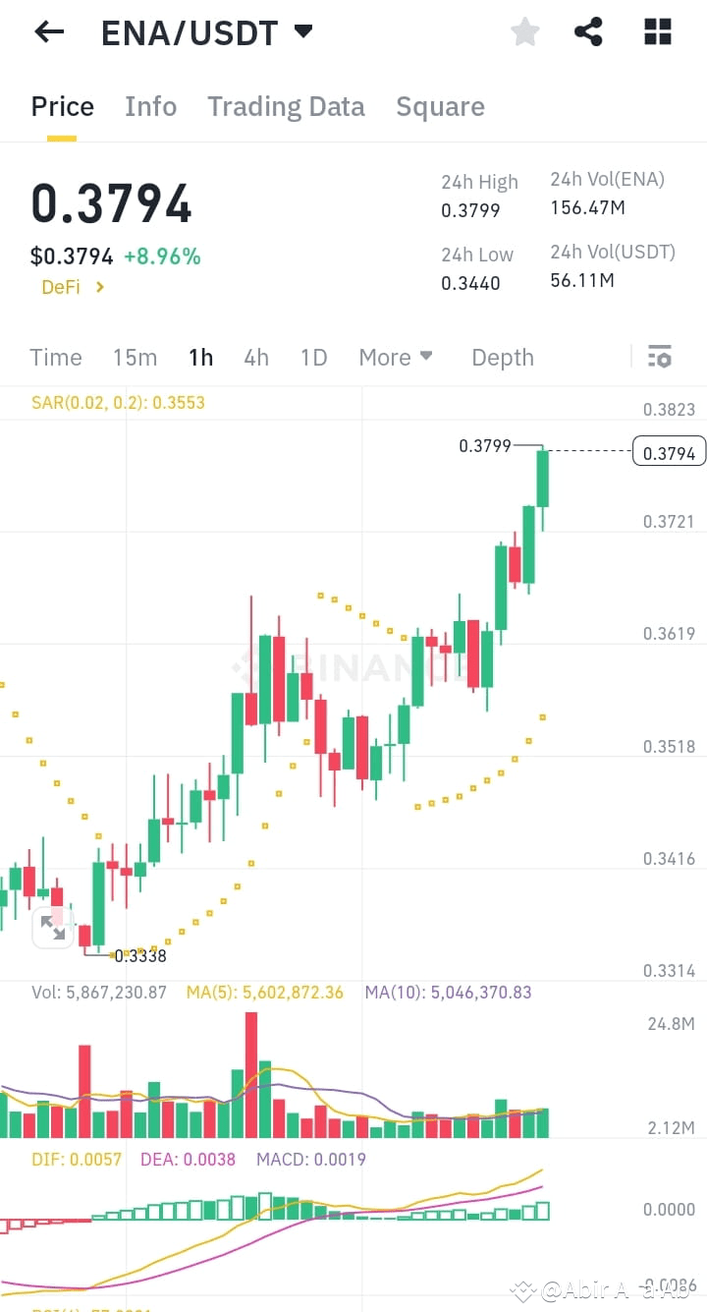Image resolution: width=707 pixels, height=1312 pixels.
Task: Tap the current price box showing 0.3794
Action: point(669,452)
